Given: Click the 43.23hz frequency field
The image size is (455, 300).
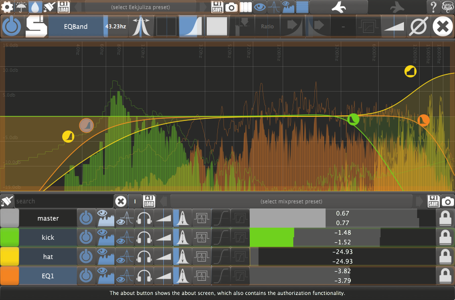Looking at the screenshot, I should coord(115,26).
